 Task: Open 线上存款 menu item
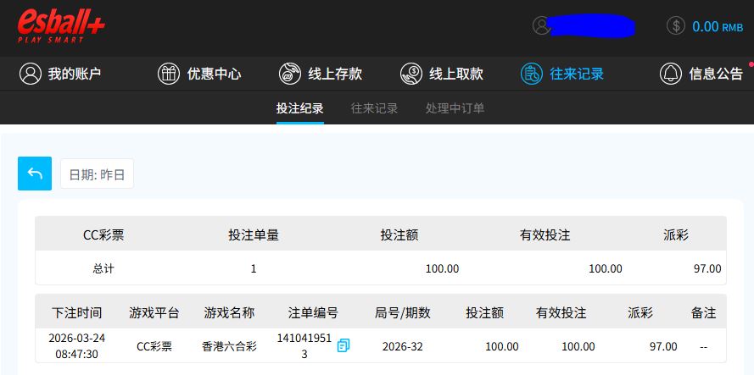point(335,74)
